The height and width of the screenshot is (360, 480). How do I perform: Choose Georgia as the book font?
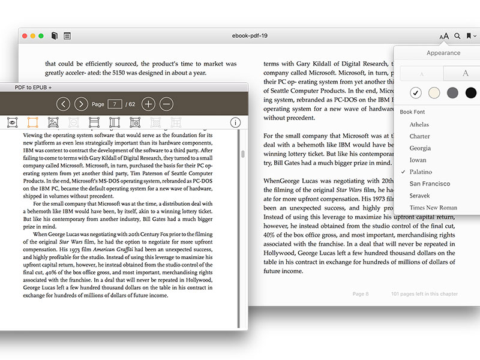pyautogui.click(x=420, y=148)
